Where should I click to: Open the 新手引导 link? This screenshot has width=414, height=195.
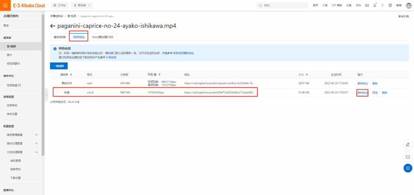[403, 17]
